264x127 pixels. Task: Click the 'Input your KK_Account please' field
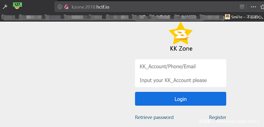180,80
